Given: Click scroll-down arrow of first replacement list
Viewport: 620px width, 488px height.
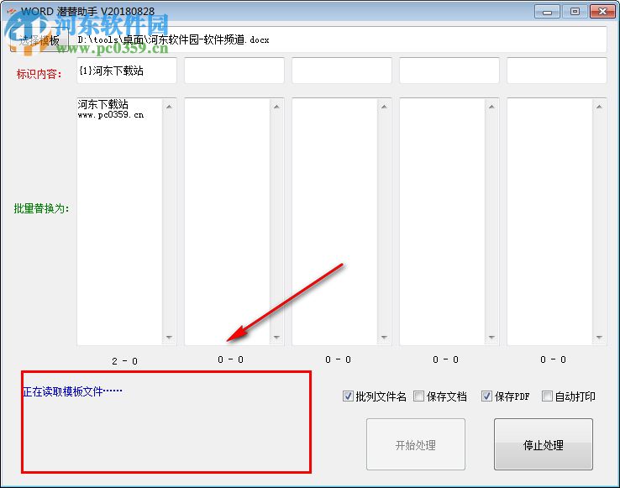Looking at the screenshot, I should tap(169, 338).
